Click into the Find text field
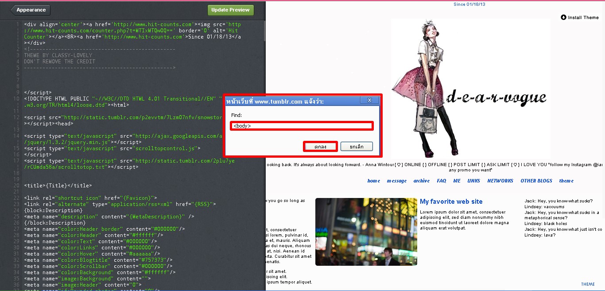 tap(302, 126)
